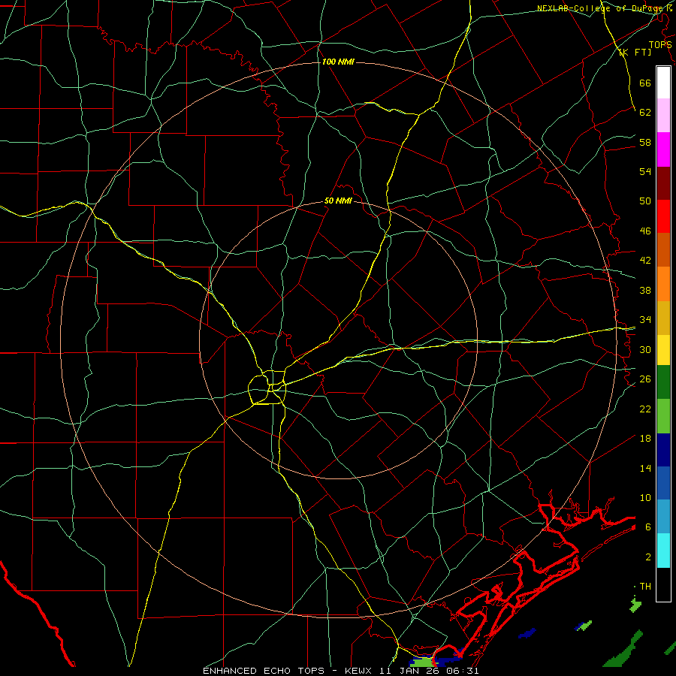The image size is (676, 676).
Task: Click the 46 value on the legend
Action: pos(645,231)
